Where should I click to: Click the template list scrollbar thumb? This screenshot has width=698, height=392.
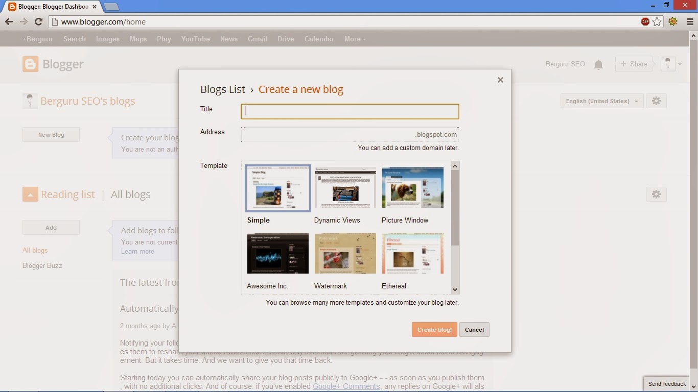click(x=455, y=208)
